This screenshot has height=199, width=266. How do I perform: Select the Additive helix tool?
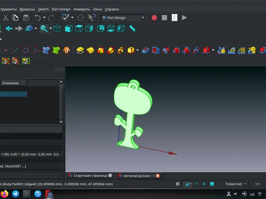[x=121, y=50]
